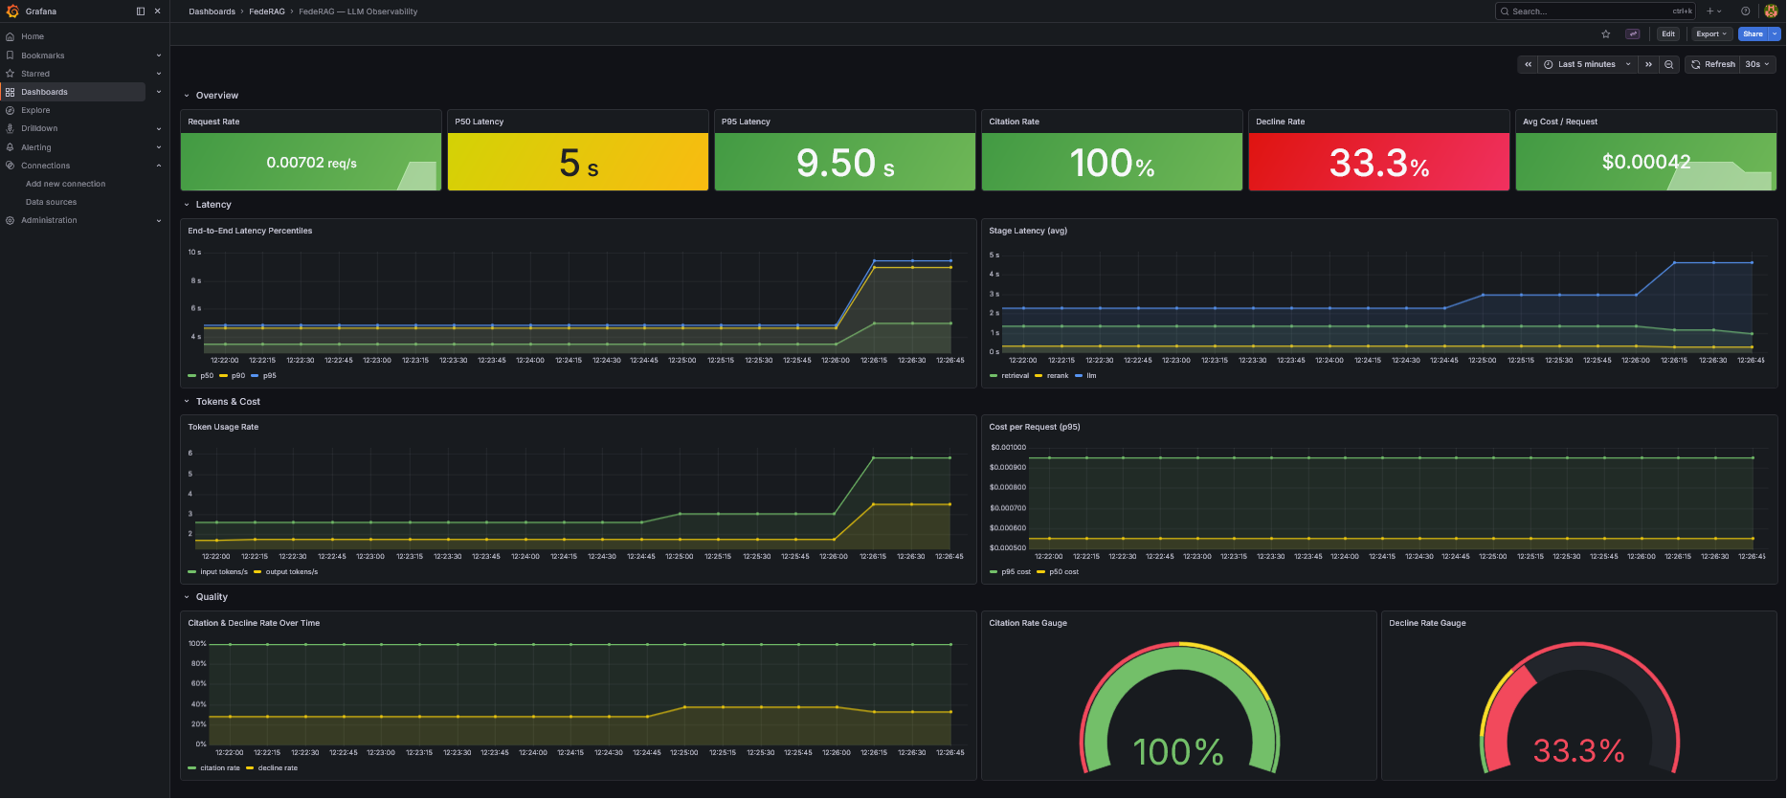Open Explore in the sidebar
1787x799 pixels.
[35, 110]
